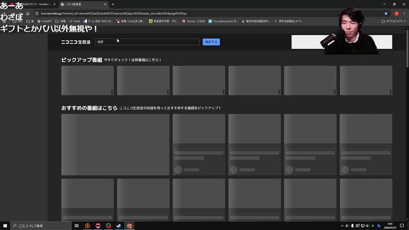
Task: Close the ニコニコ生放送 tab
Action: click(105, 4)
